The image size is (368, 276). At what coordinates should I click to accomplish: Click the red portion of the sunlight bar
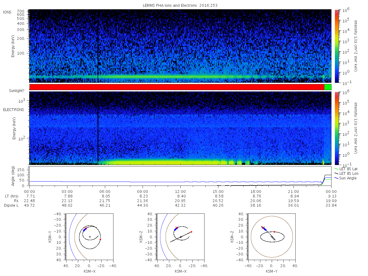[x=177, y=87]
